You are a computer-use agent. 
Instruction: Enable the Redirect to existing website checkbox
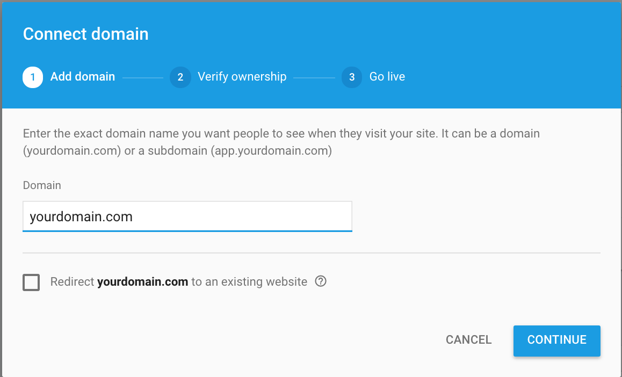(31, 282)
